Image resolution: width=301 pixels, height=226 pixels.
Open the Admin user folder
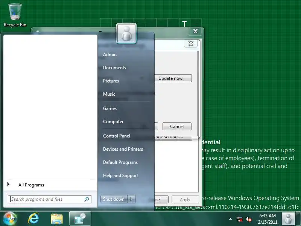110,55
